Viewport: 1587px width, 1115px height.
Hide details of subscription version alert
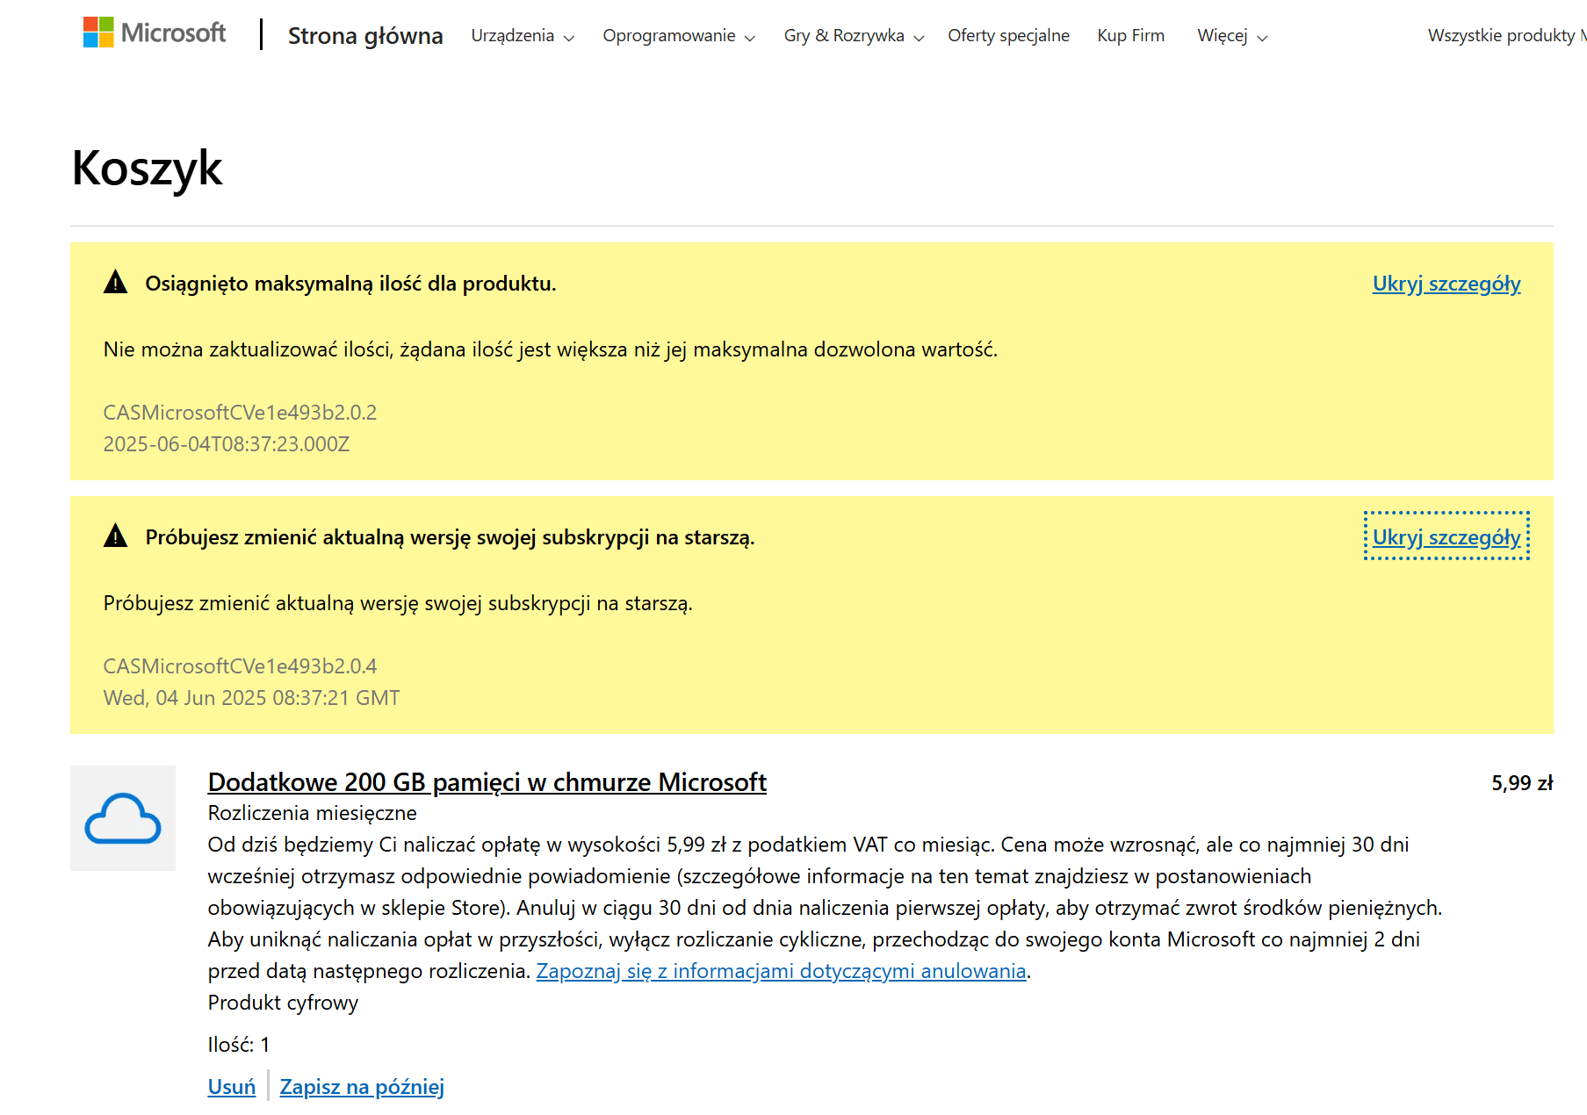click(x=1446, y=536)
